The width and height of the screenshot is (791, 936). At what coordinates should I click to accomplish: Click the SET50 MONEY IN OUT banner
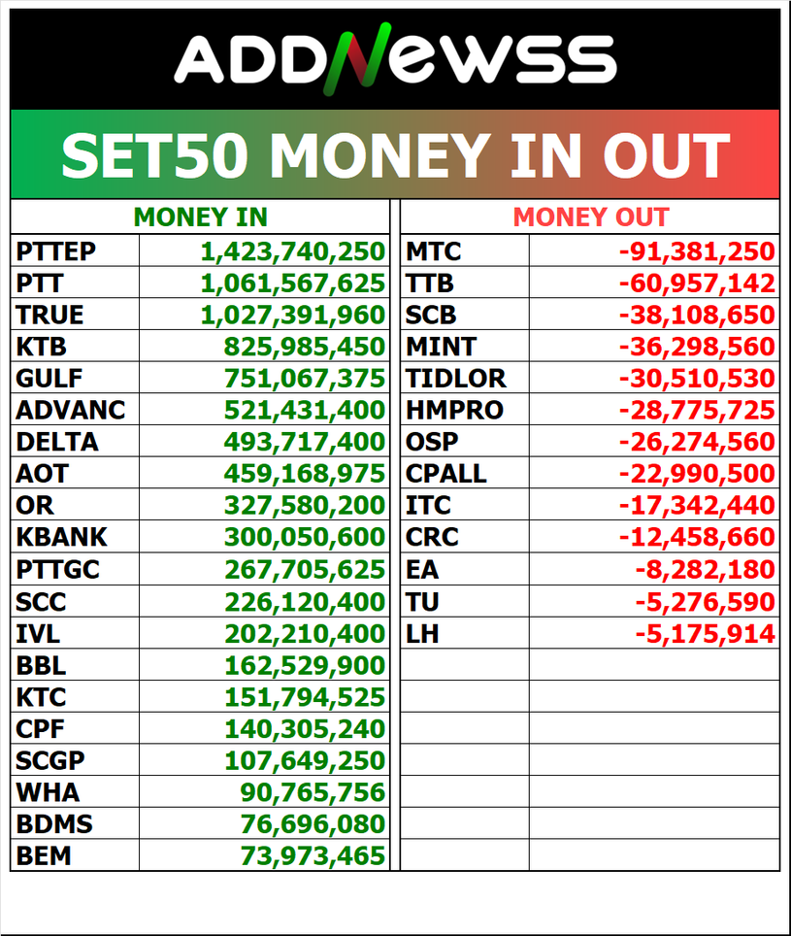395,154
